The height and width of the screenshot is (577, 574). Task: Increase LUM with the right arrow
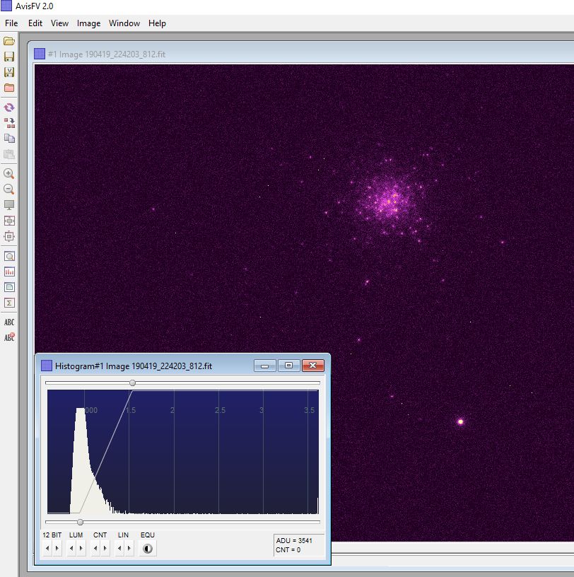coord(81,548)
